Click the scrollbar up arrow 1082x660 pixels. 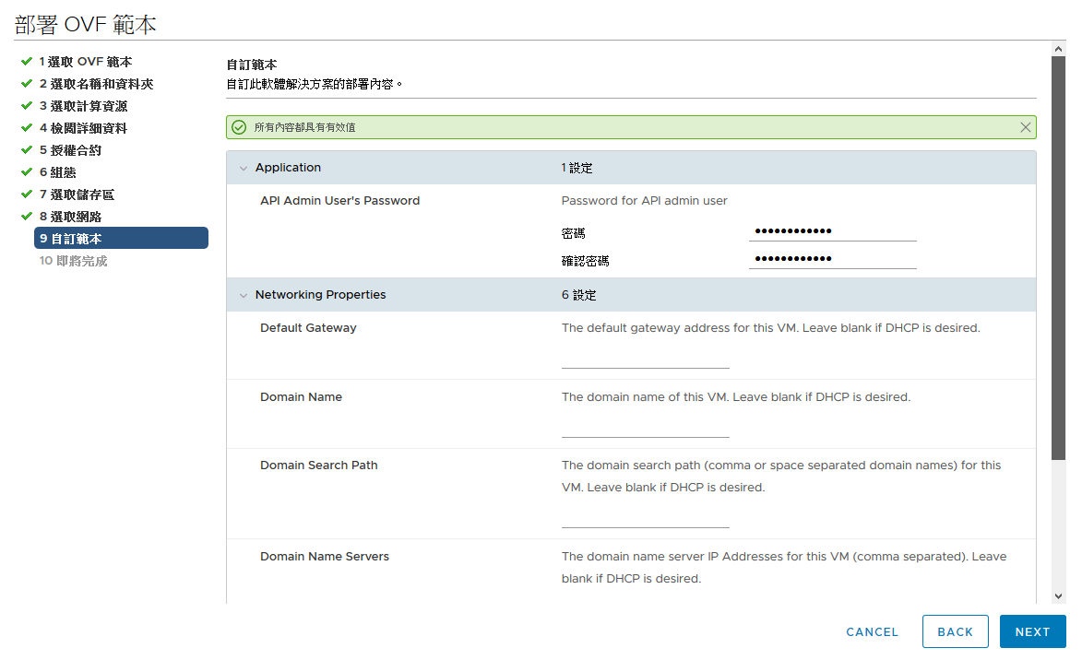click(x=1059, y=49)
